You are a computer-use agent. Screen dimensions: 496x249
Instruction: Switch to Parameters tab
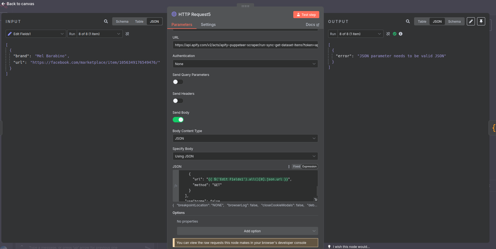coord(182,25)
